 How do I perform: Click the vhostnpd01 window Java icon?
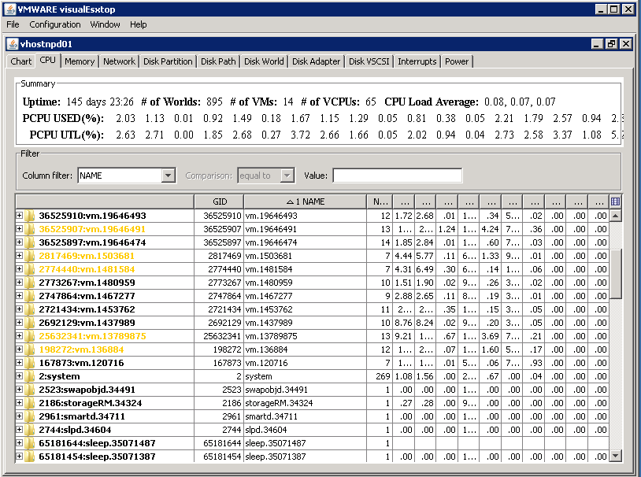tap(13, 44)
